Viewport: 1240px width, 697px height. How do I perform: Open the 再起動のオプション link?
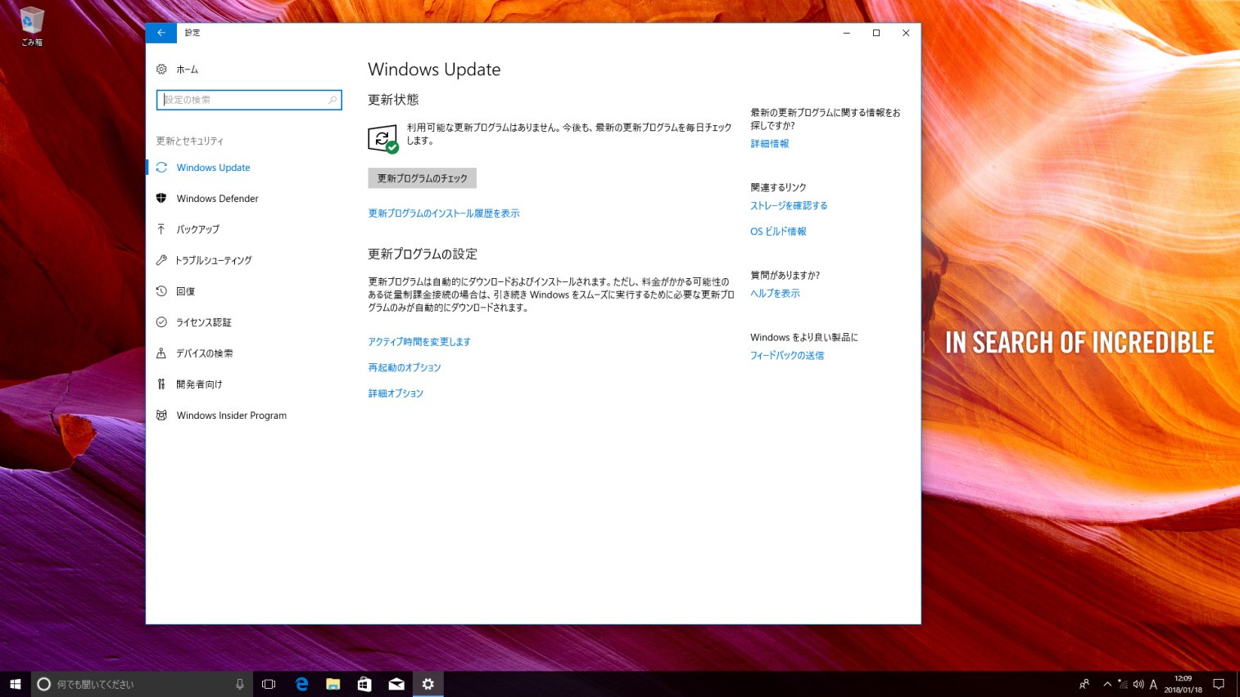[405, 368]
